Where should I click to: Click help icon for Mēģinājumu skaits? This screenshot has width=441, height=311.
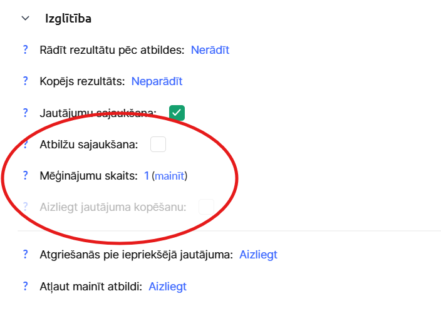coord(26,176)
